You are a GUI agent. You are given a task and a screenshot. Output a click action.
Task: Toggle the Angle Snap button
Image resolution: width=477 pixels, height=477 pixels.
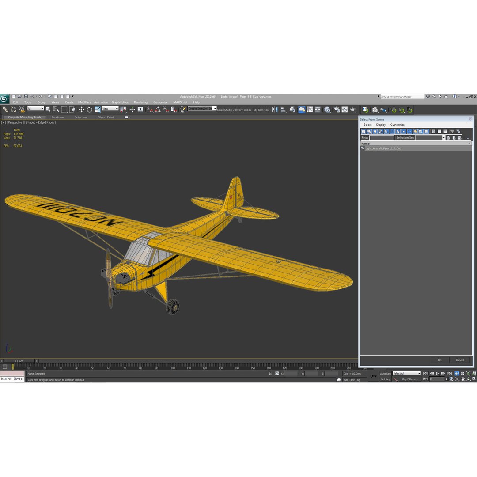click(158, 110)
